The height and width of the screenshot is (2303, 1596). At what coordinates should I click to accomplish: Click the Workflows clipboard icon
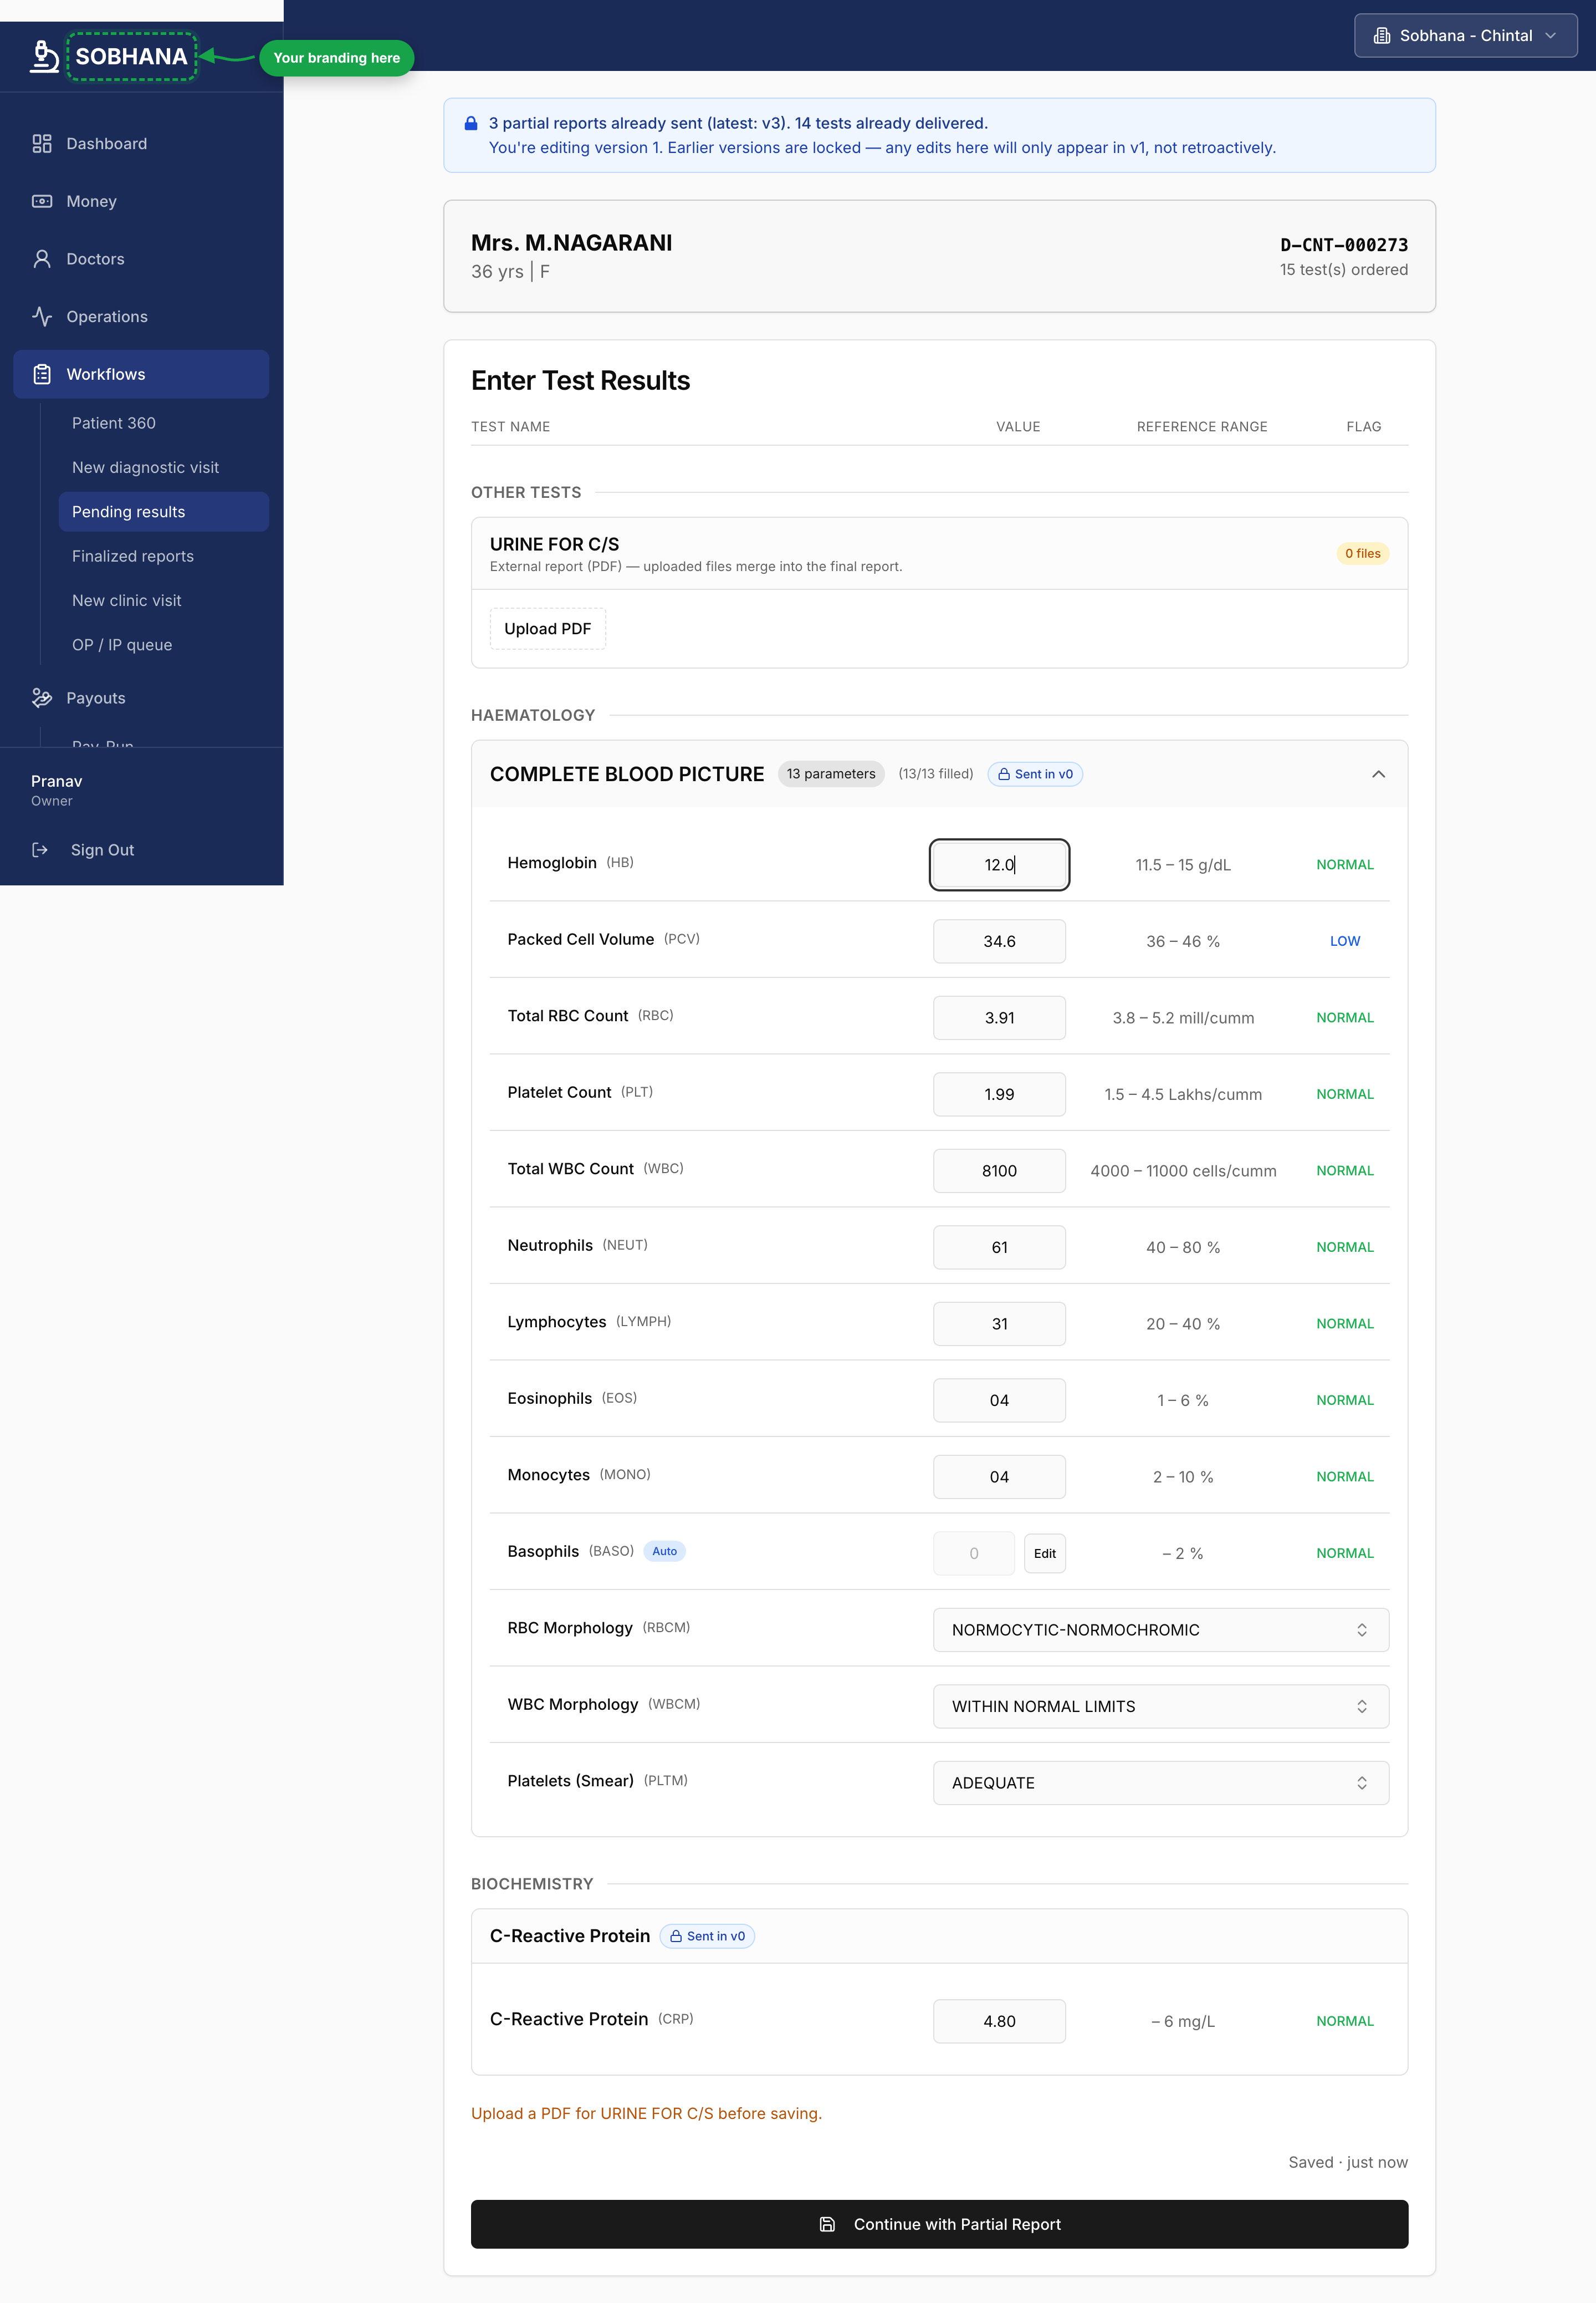tap(42, 374)
